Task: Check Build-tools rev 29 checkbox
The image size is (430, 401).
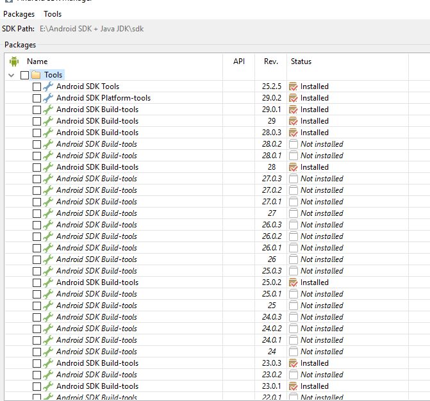Action: coord(37,121)
